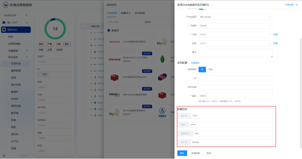Image resolution: width=302 pixels, height=159 pixels.
Task: Switch to the 批量导入 tab
Action: coord(126,13)
